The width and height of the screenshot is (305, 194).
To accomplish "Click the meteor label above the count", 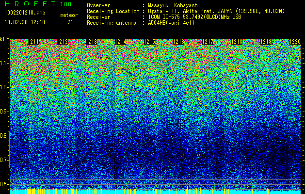I will tap(69, 15).
